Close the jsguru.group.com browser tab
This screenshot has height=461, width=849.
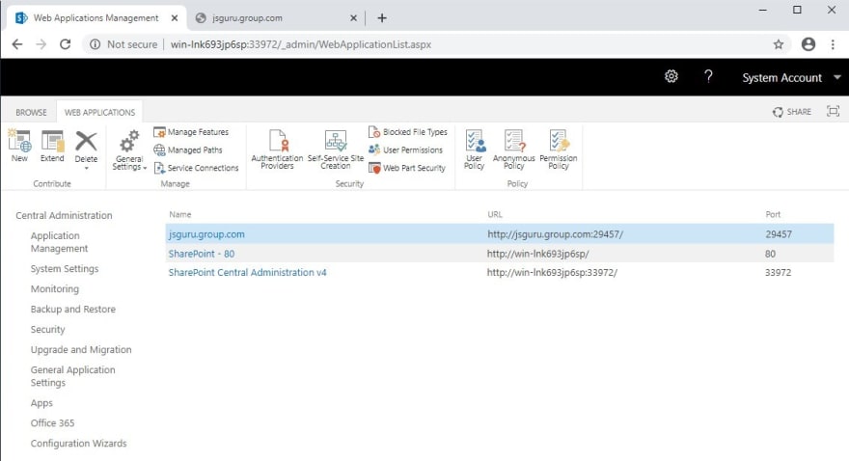tap(353, 18)
